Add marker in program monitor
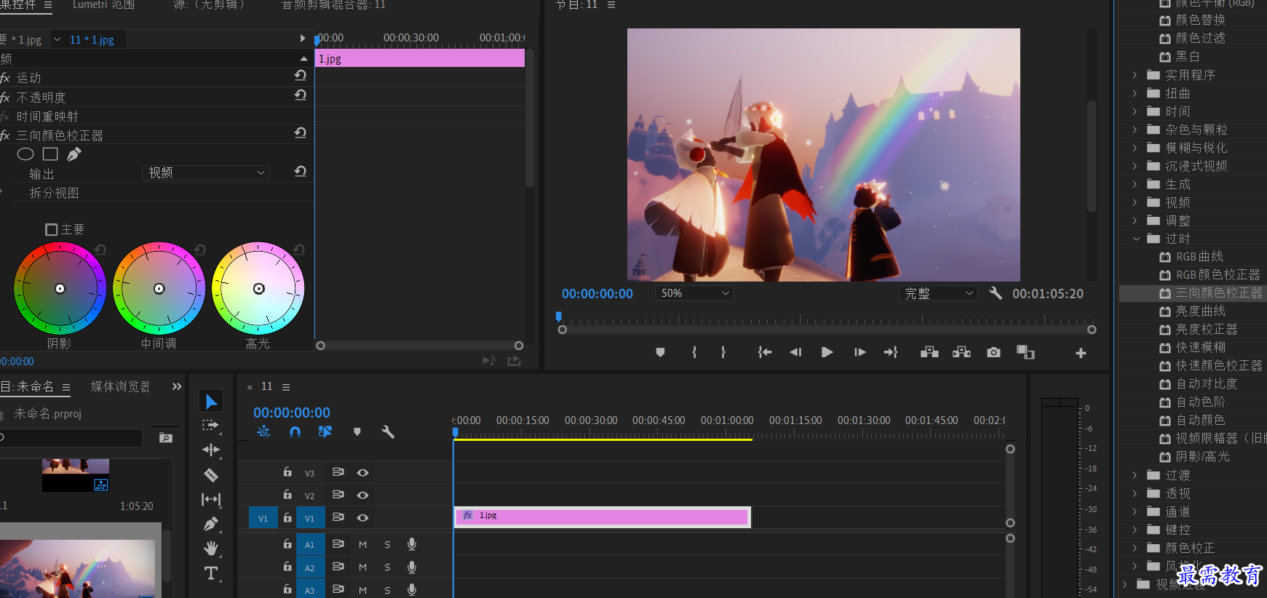1267x598 pixels. 660,352
